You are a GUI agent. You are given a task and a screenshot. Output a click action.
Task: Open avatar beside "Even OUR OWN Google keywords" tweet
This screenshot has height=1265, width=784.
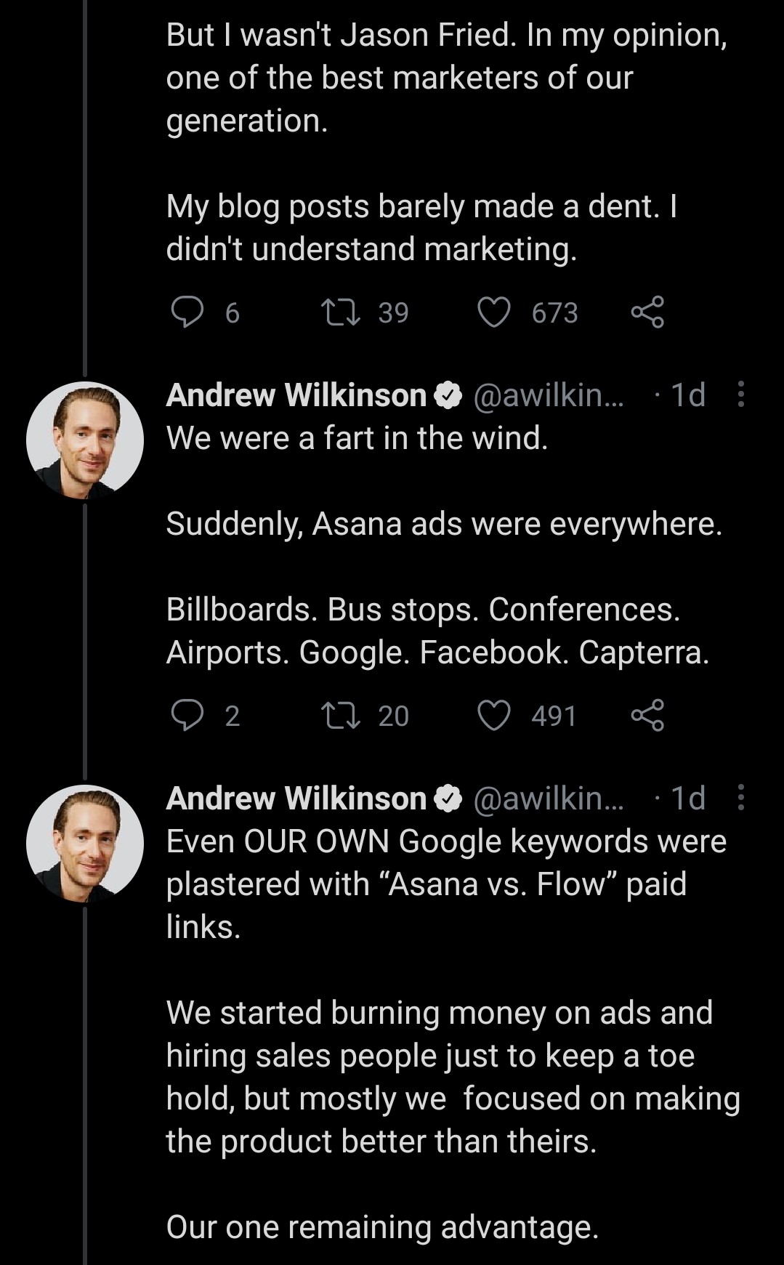[x=84, y=843]
